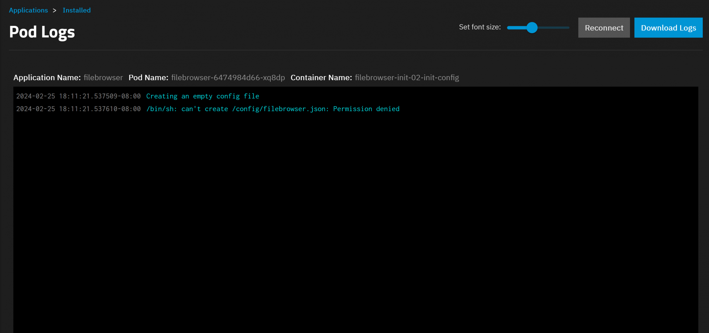This screenshot has height=333, width=709.
Task: Open the Applications breadcrumb link
Action: tap(28, 10)
